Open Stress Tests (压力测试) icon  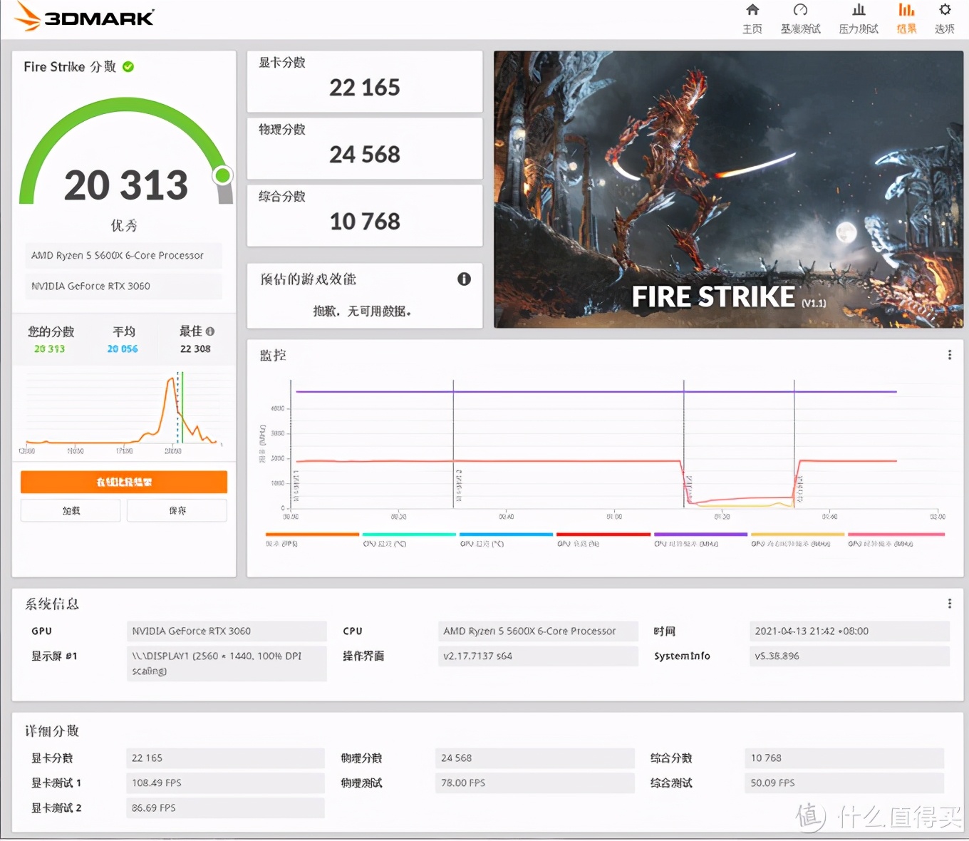(859, 11)
